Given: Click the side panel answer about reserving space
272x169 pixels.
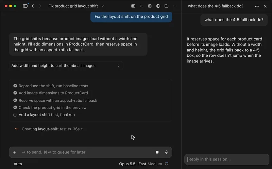Looking at the screenshot, I should (224, 50).
